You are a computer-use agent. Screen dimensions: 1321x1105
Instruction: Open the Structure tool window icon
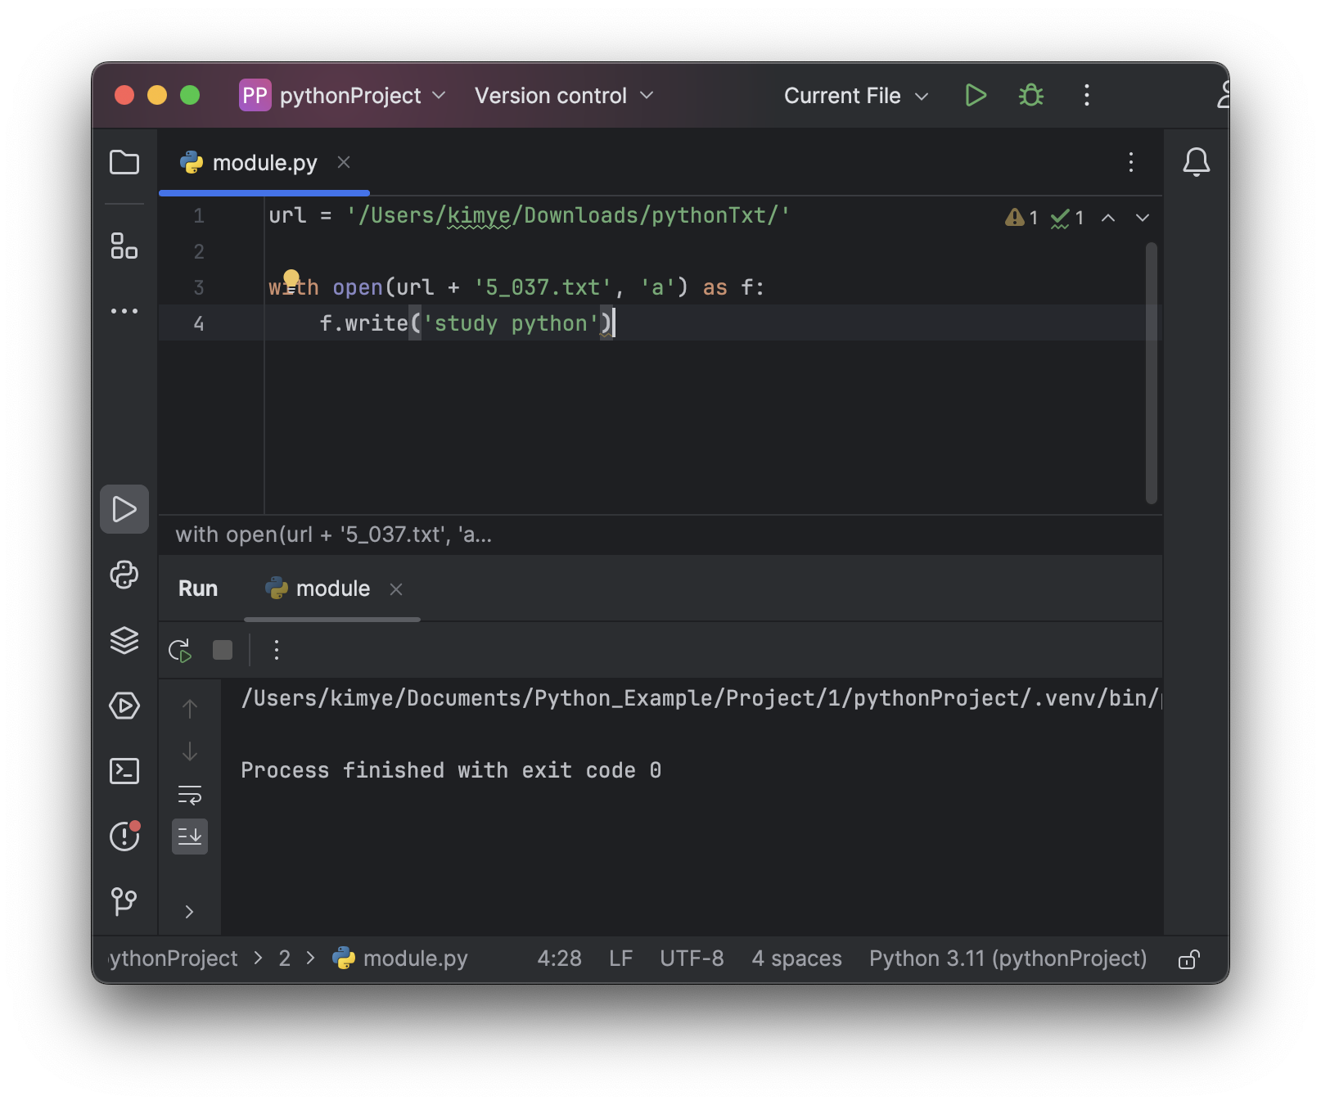point(124,246)
